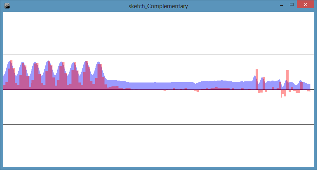Click the sketch app icon in title bar
Screen dimensions: 317x170
click(7, 6)
